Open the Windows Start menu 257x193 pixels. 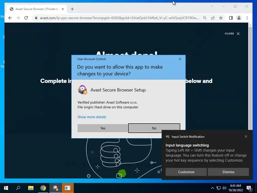(x=6, y=188)
